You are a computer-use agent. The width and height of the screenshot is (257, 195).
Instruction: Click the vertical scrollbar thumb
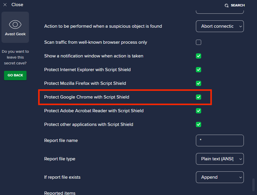pyautogui.click(x=253, y=184)
